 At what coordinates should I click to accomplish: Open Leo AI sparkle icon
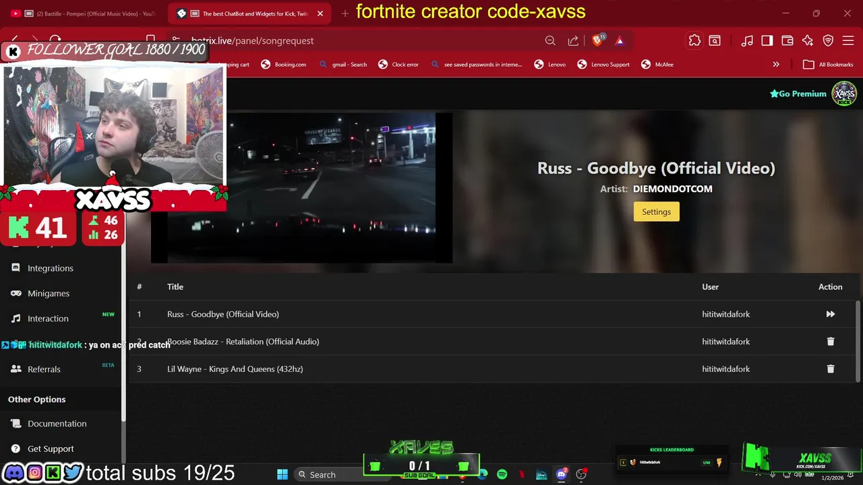(x=808, y=40)
